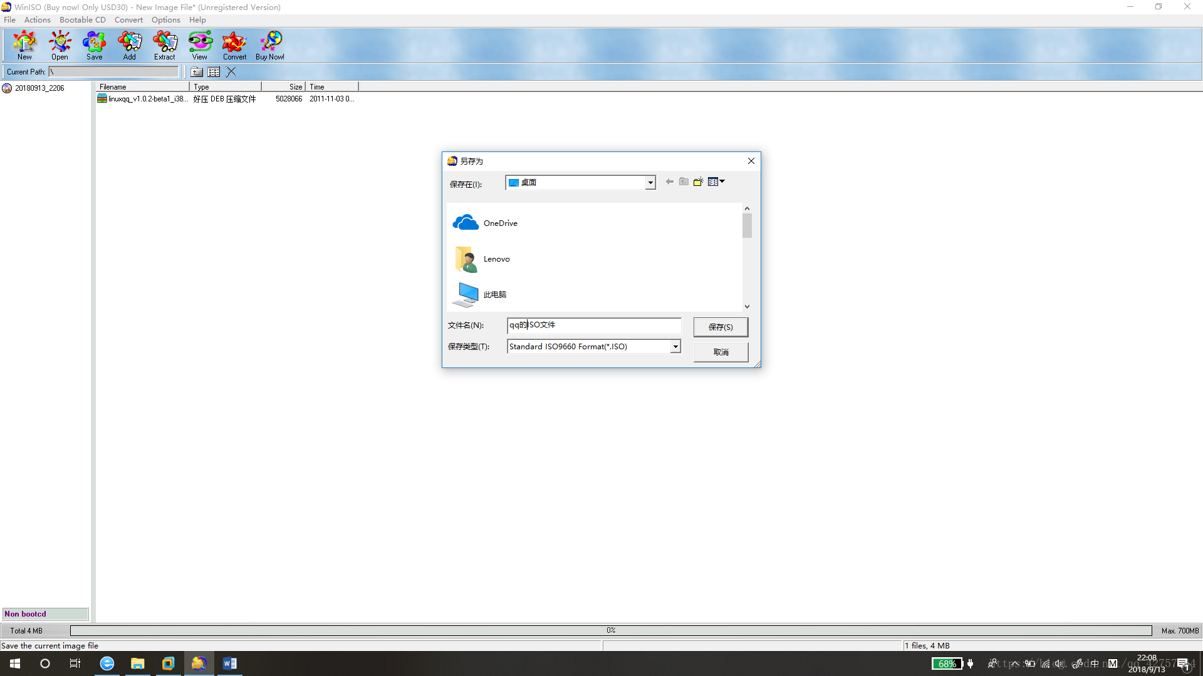Click the Buy Now icon in toolbar

(x=269, y=44)
